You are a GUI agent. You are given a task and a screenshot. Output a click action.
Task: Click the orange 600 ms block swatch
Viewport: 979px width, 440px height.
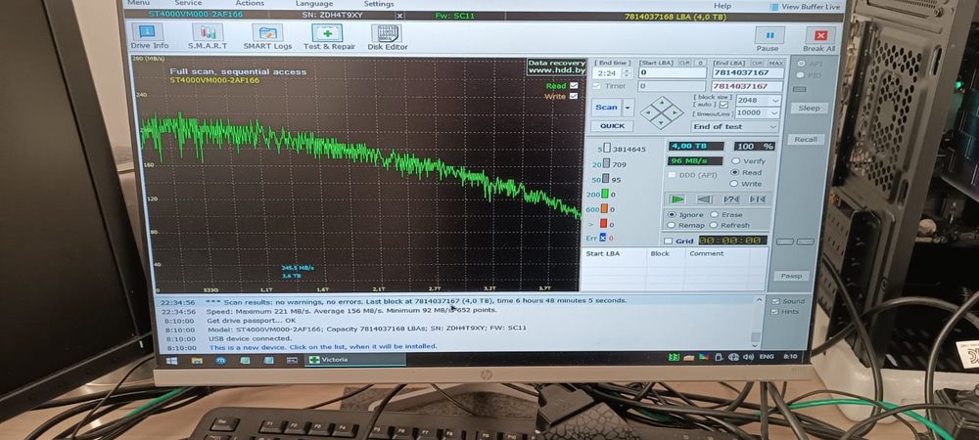tap(604, 209)
